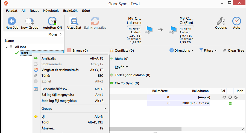
Task: Click the horizontal scrollbar in file list
Action: 145,128
